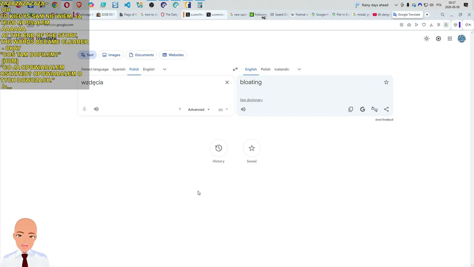Open the Advanced model dropdown
This screenshot has height=267, width=474.
point(199,109)
